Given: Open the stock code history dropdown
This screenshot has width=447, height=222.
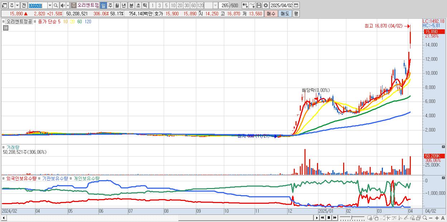Looking at the screenshot, I should (50, 5).
